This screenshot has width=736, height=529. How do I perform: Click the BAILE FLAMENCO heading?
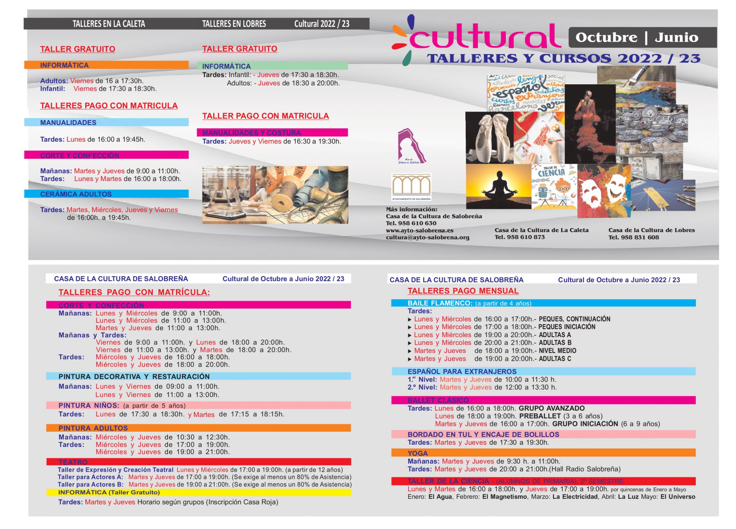point(440,303)
